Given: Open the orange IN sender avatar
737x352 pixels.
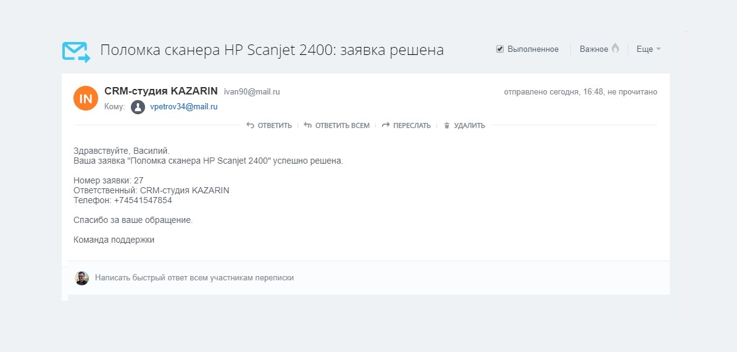Looking at the screenshot, I should 86,98.
